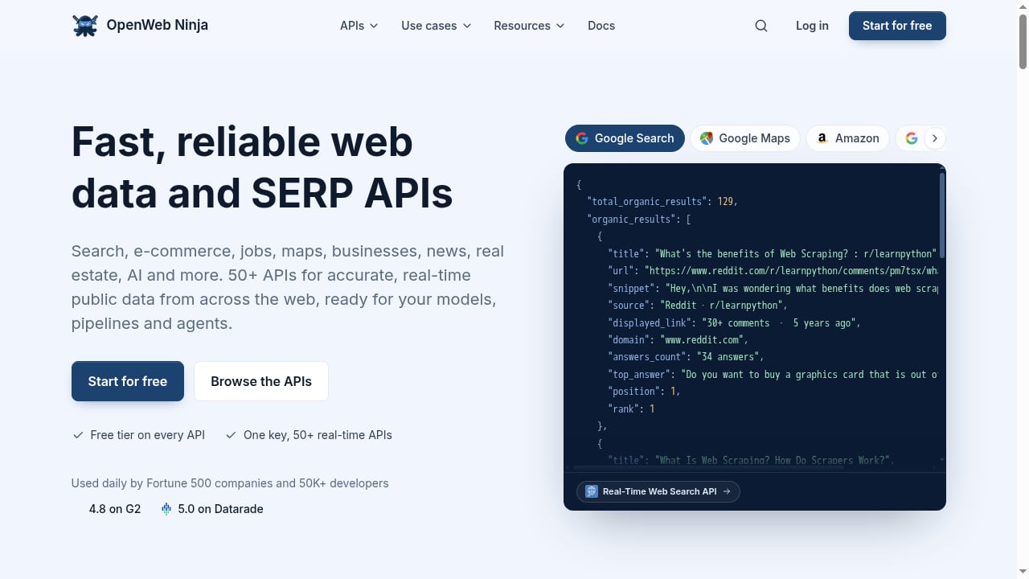Click the Datarade logo icon
Image resolution: width=1029 pixels, height=579 pixels.
tap(166, 509)
